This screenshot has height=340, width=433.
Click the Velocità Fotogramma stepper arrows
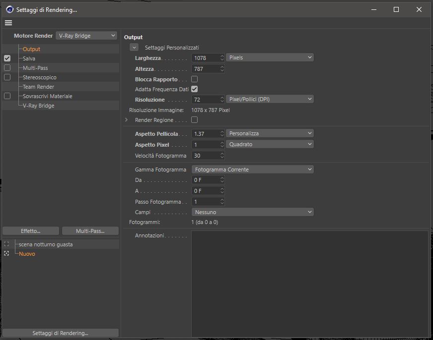(222, 156)
